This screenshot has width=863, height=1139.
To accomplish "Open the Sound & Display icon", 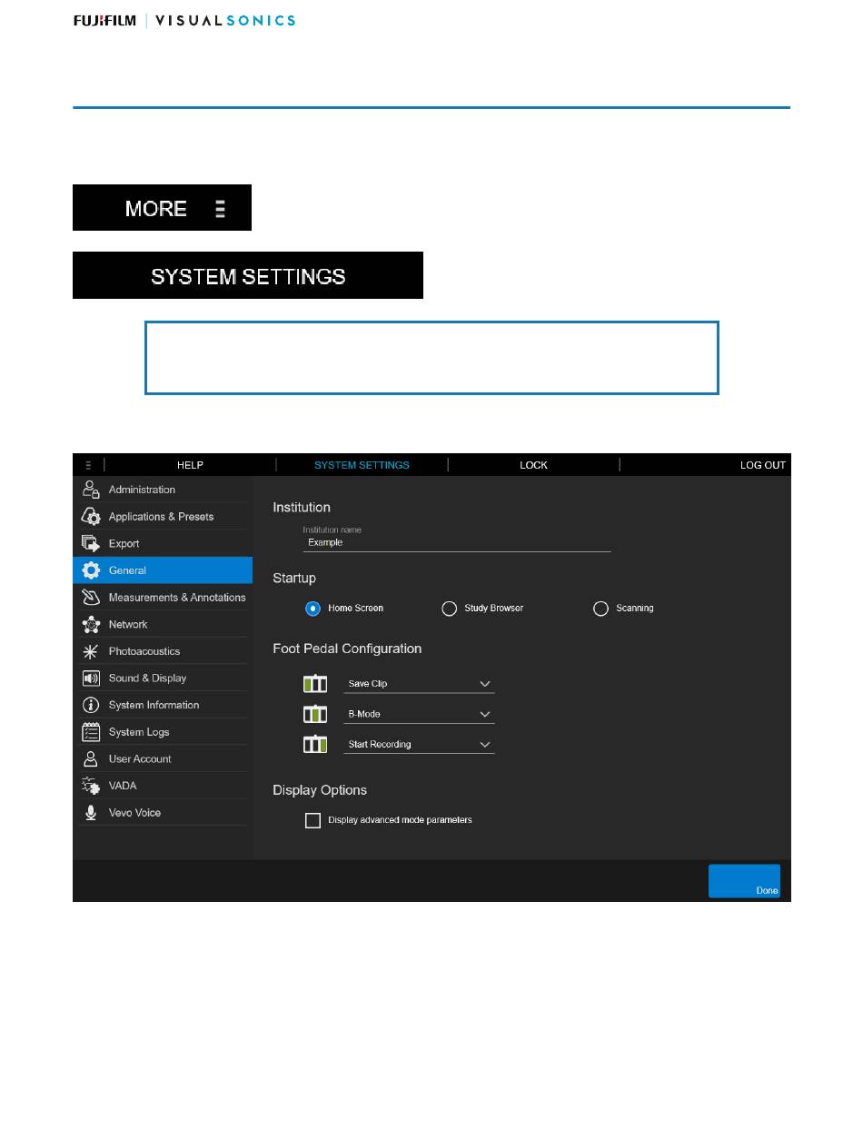I will point(91,678).
